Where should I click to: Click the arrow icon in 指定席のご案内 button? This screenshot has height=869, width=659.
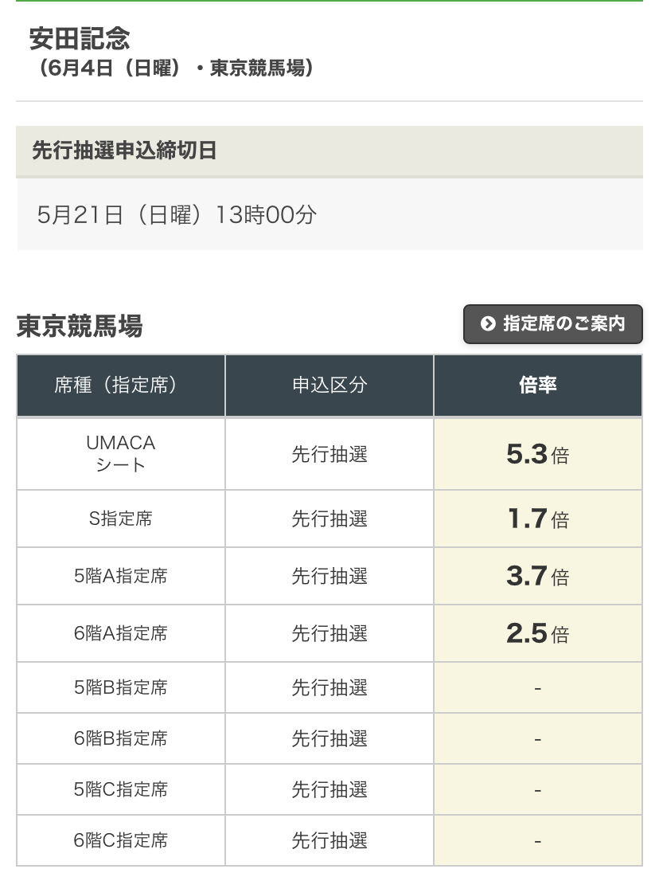[487, 323]
